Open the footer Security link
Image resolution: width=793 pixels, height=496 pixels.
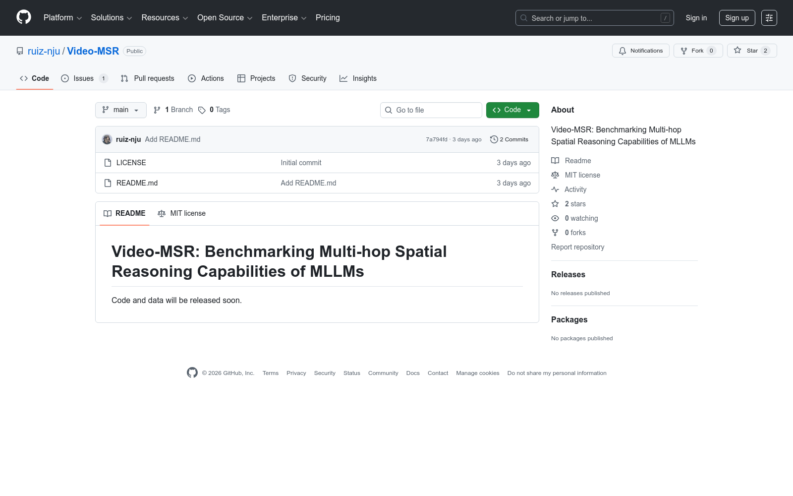(325, 373)
